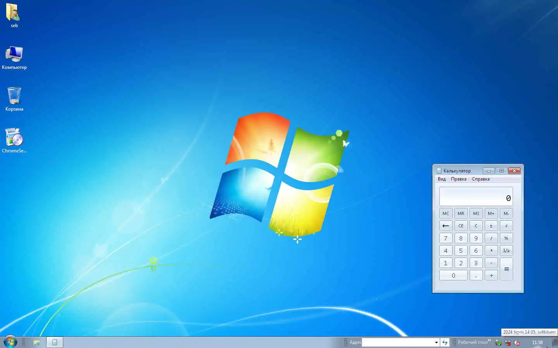Open the Правка menu in Calculator
The height and width of the screenshot is (348, 558).
point(459,179)
